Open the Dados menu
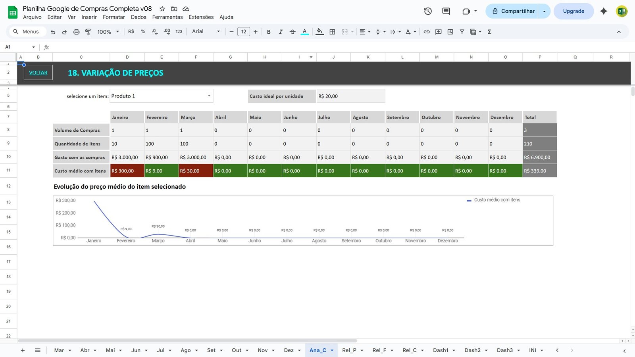This screenshot has height=357, width=635. (x=138, y=17)
